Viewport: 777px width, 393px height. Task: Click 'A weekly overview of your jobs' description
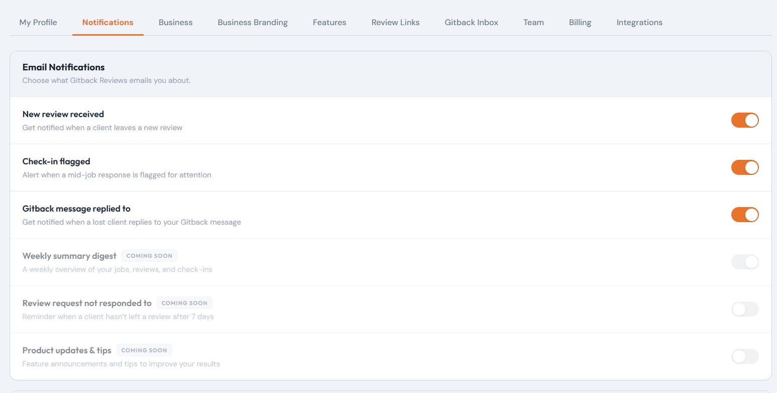coord(118,269)
